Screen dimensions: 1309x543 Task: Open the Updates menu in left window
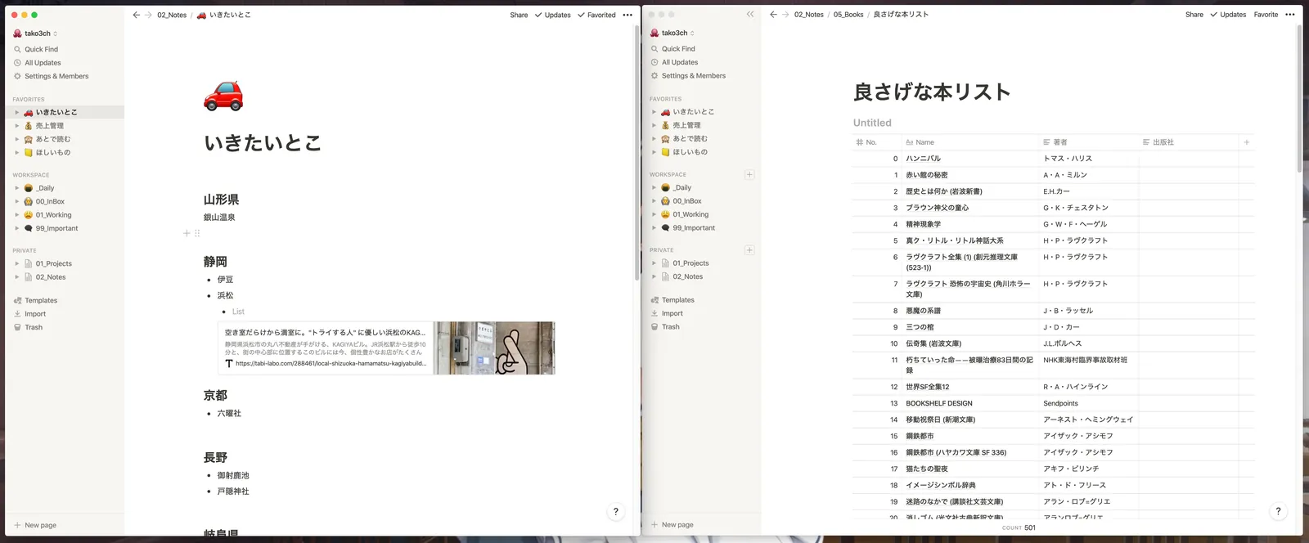coord(553,15)
